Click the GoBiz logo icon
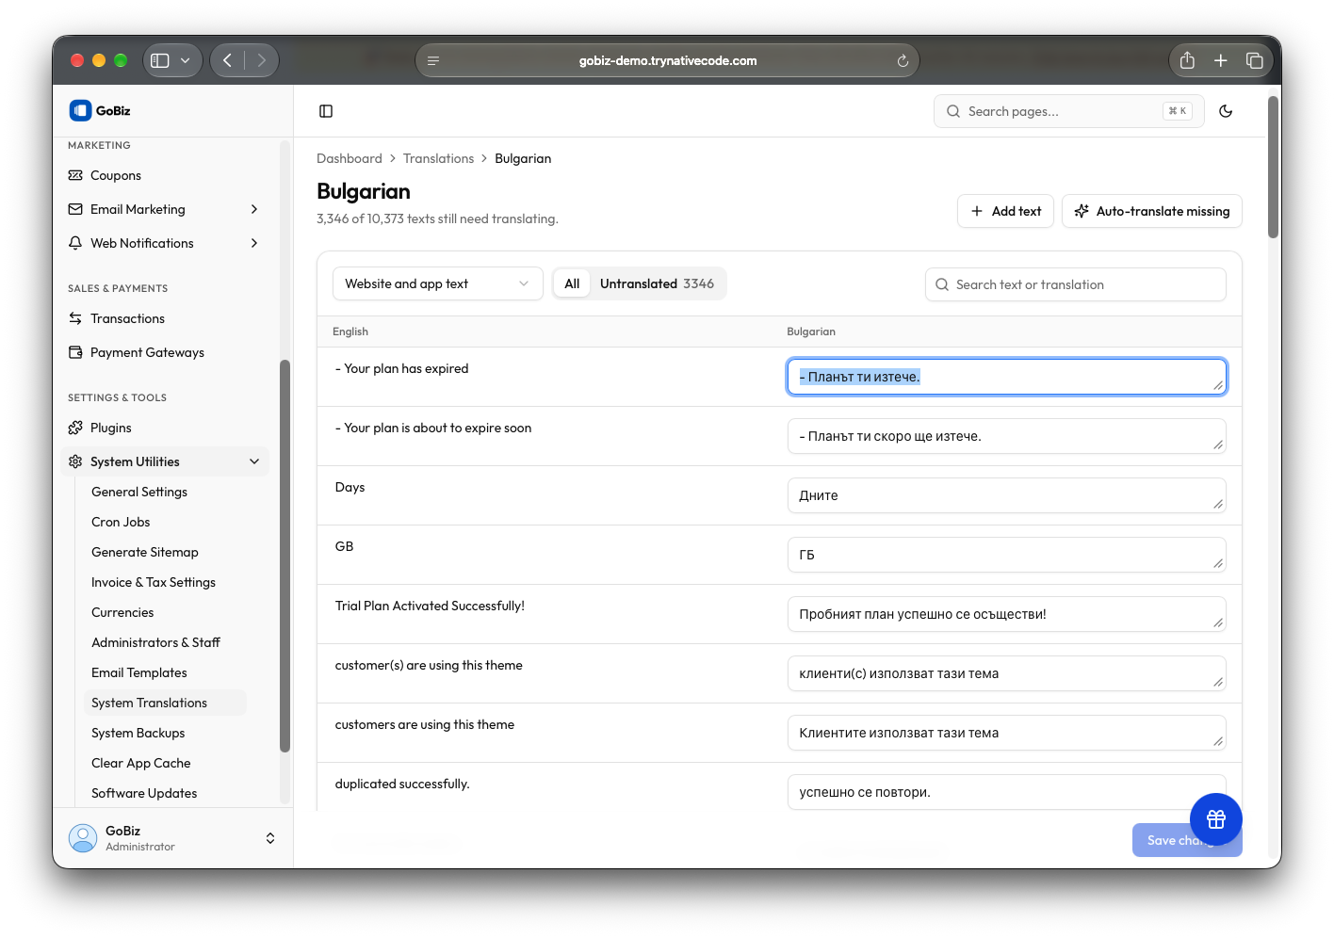The width and height of the screenshot is (1334, 938). (80, 110)
